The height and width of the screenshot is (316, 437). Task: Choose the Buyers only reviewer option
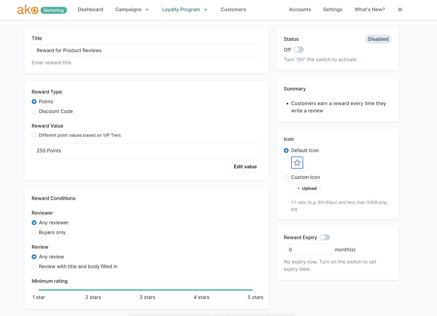(x=34, y=232)
